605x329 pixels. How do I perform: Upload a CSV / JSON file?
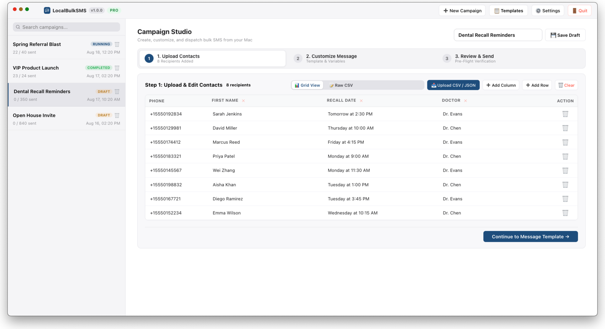coord(453,85)
